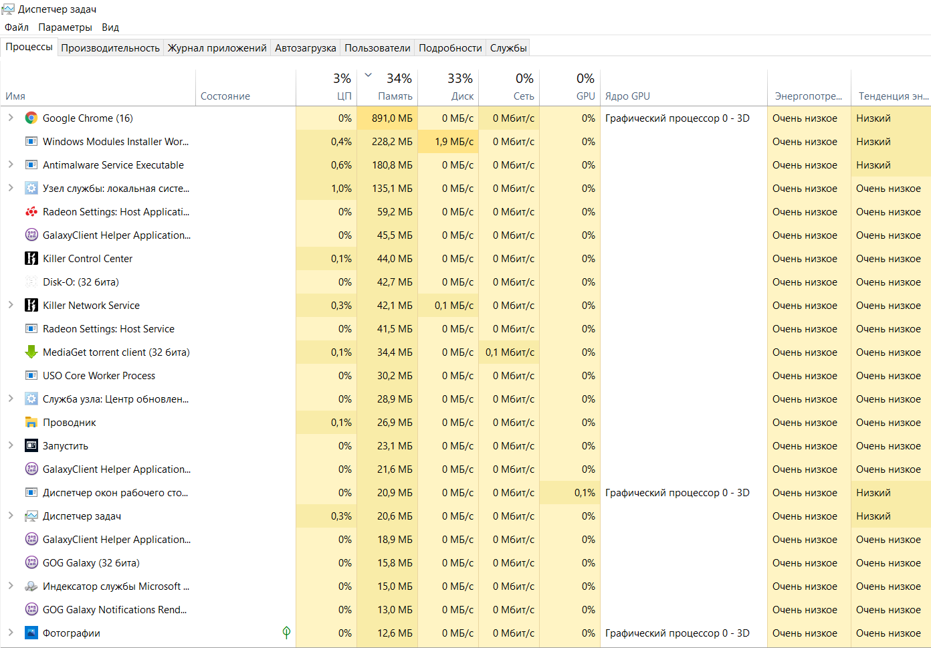
Task: Expand the Запустить process group
Action: 11,445
